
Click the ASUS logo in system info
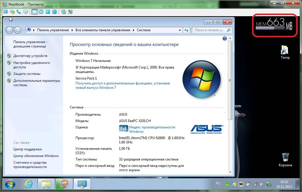point(207,129)
